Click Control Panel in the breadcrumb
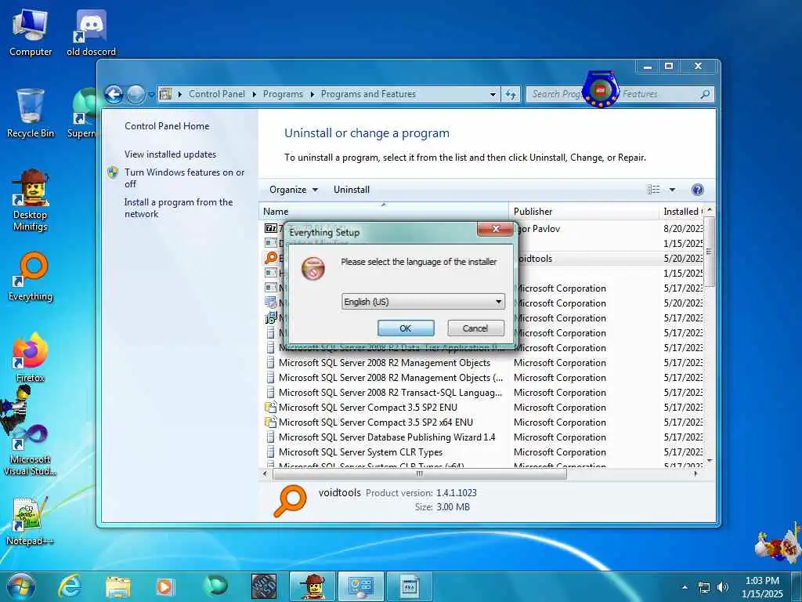Screen dimensions: 802x602 [216, 94]
